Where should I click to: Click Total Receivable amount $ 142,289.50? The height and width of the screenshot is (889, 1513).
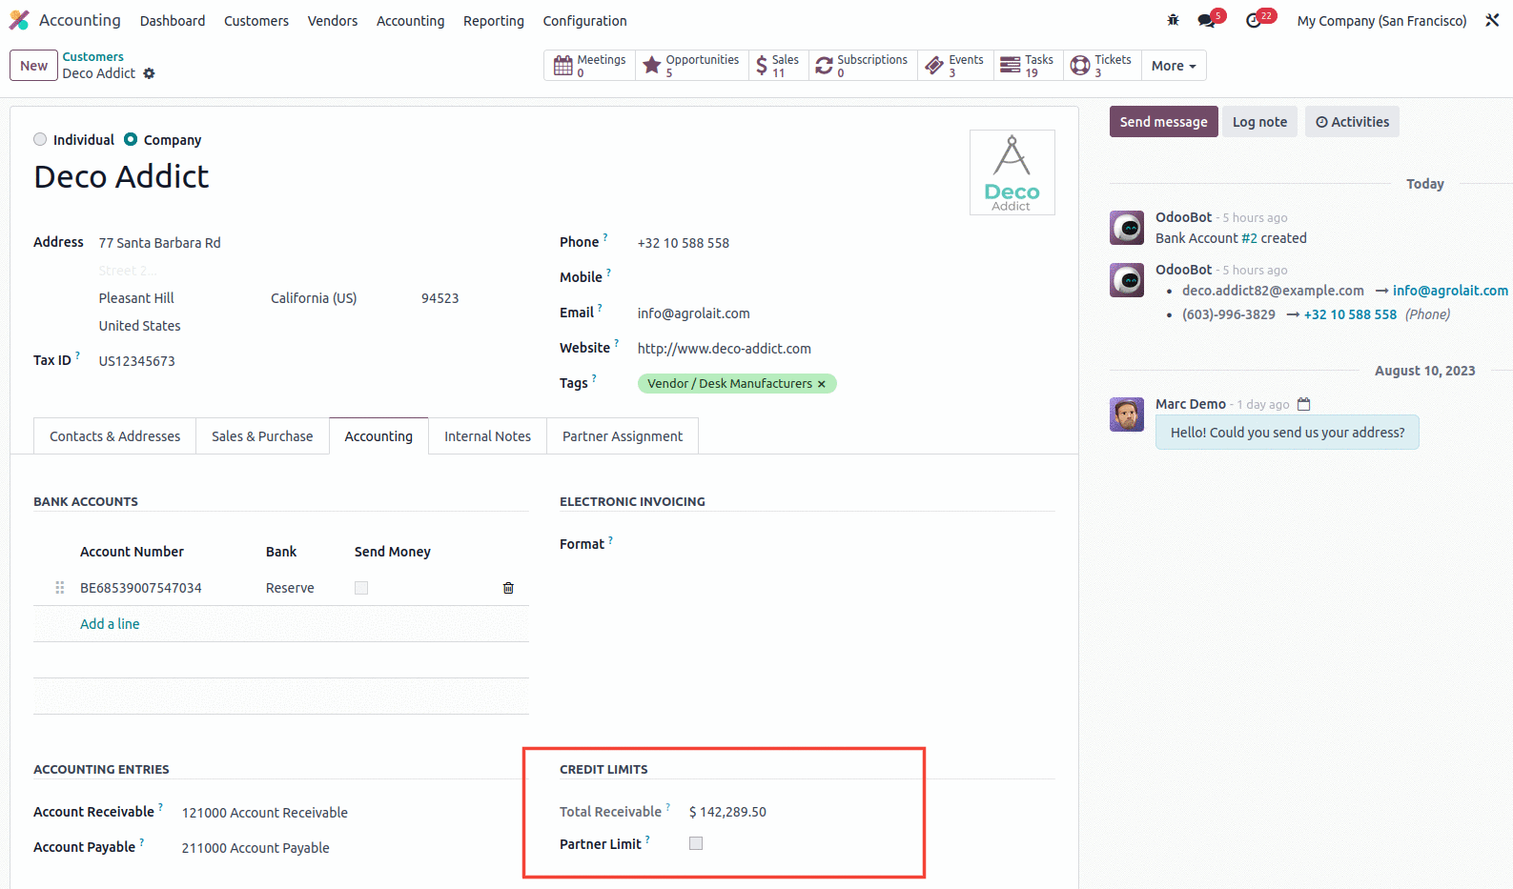tap(727, 812)
